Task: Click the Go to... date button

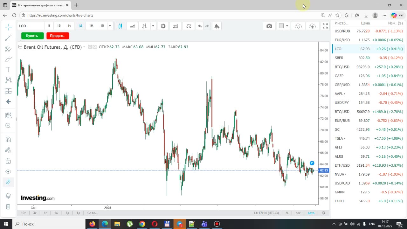Action: click(93, 213)
